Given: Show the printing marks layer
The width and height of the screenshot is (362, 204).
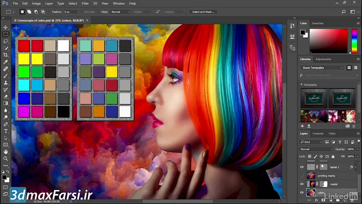Looking at the screenshot, I should click(x=302, y=176).
